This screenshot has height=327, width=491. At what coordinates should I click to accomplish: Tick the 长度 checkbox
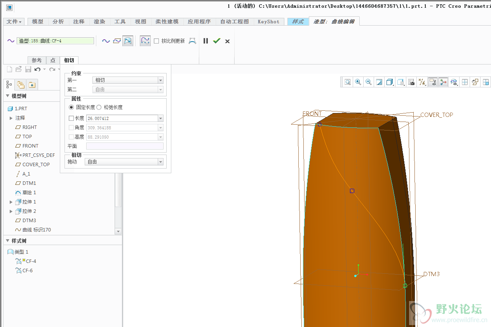tap(71, 118)
